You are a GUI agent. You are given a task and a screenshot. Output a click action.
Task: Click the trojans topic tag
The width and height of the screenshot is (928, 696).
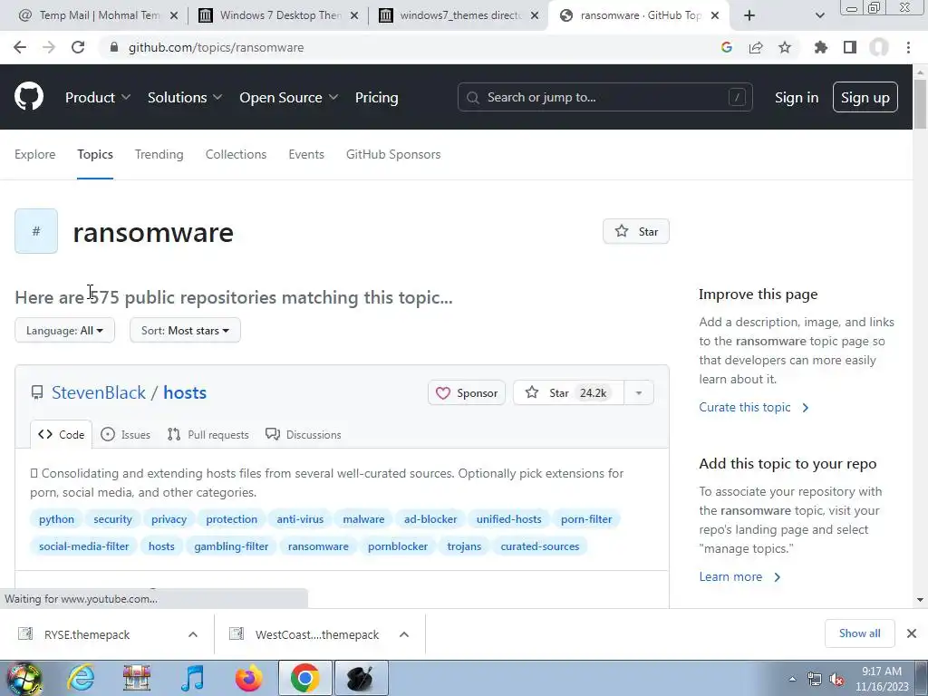point(464,546)
